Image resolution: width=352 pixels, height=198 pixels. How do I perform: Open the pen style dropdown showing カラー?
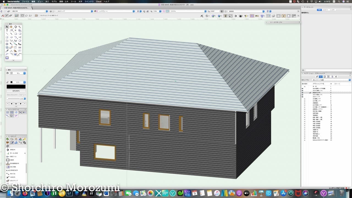click(x=18, y=82)
